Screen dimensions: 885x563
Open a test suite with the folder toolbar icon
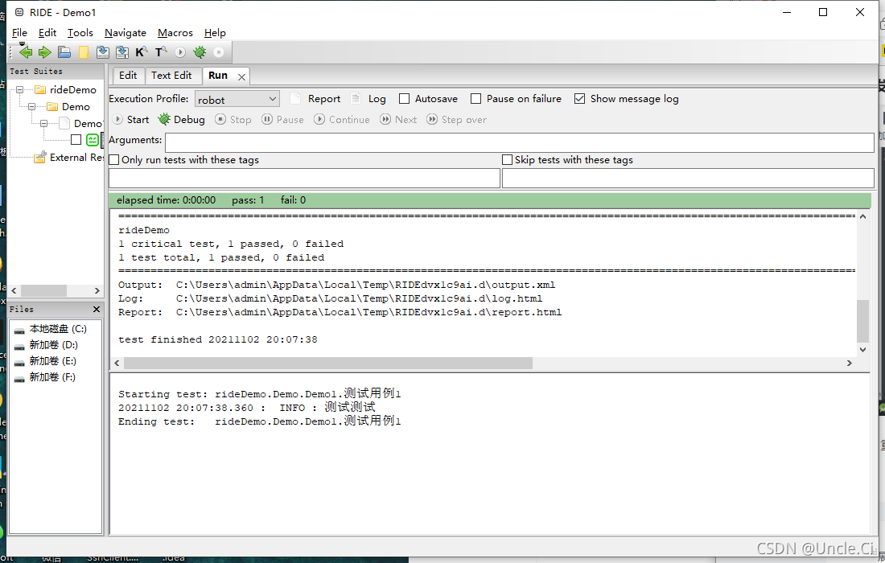(x=64, y=51)
